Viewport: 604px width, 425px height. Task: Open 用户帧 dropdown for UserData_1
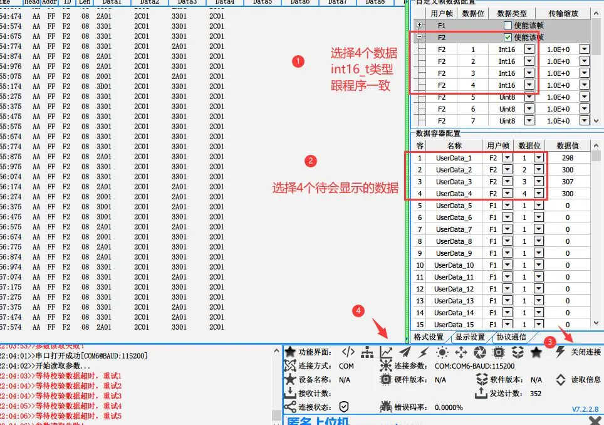coord(507,158)
